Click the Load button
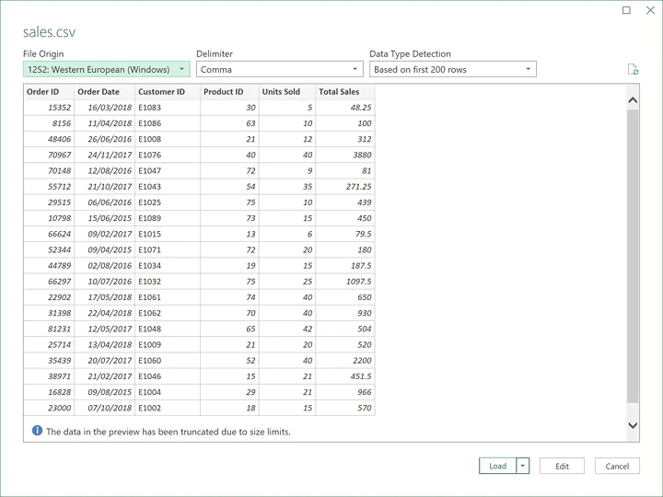The height and width of the screenshot is (497, 663). click(x=497, y=466)
